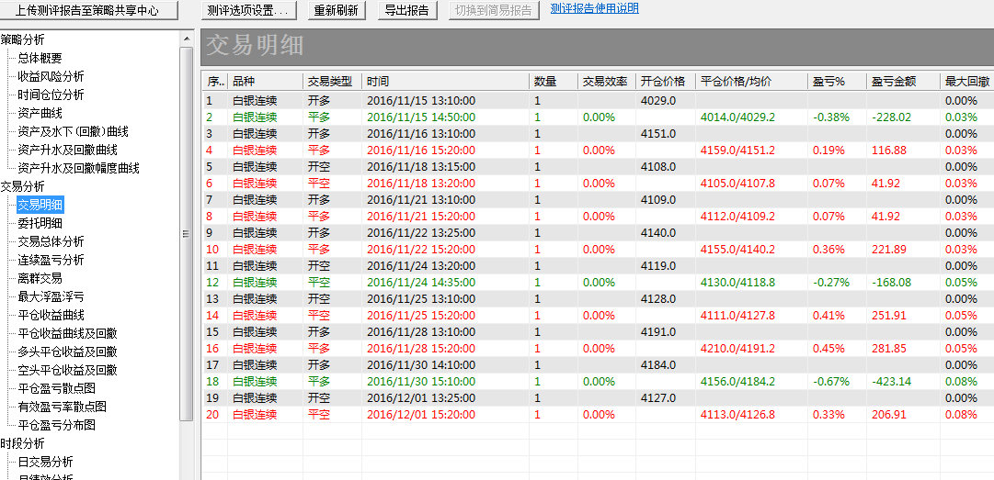Select 总体概要 in the strategy analysis tree
The width and height of the screenshot is (994, 480).
(40, 58)
